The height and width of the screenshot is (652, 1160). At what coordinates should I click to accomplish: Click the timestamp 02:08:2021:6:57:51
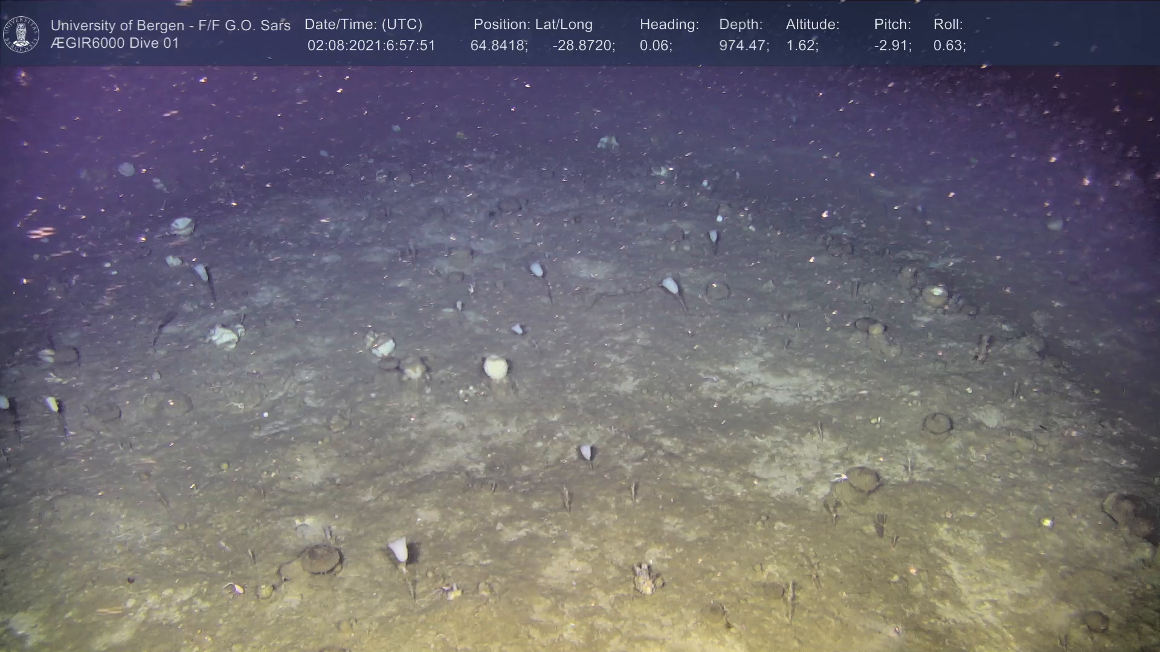371,46
